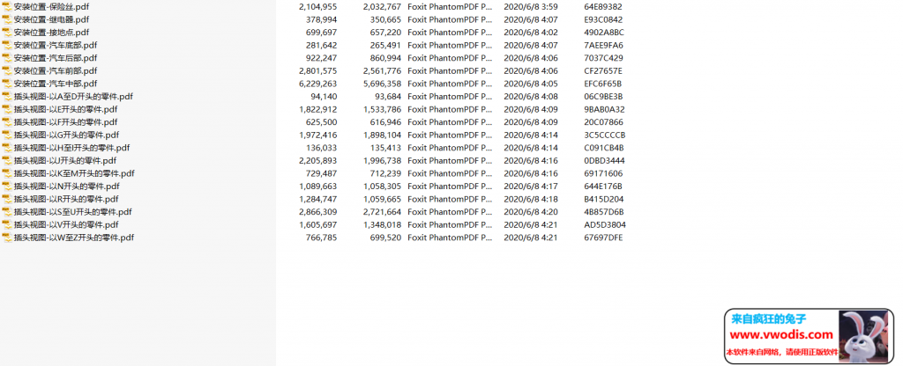The width and height of the screenshot is (903, 366).
Task: Click the file name 插头视图-以S至U开头的零件.pdf
Action: (x=72, y=212)
